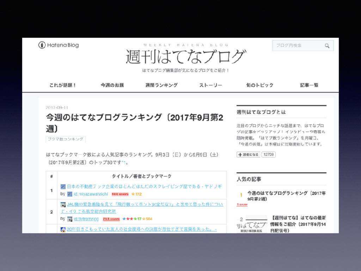Select the ブクマ数ランキング category tag
Viewport: 361px width, 271px height.
click(x=66, y=139)
